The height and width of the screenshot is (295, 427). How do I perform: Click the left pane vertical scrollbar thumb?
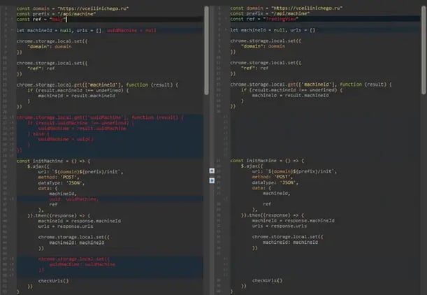(206, 50)
